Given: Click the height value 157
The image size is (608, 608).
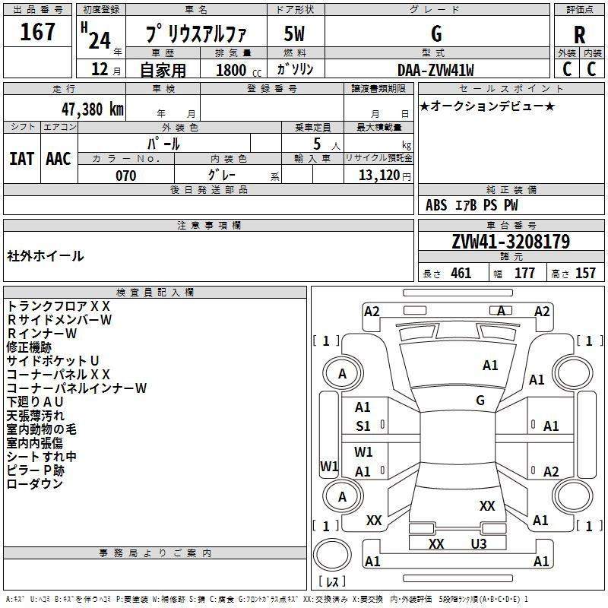Looking at the screenshot, I should click(585, 273).
